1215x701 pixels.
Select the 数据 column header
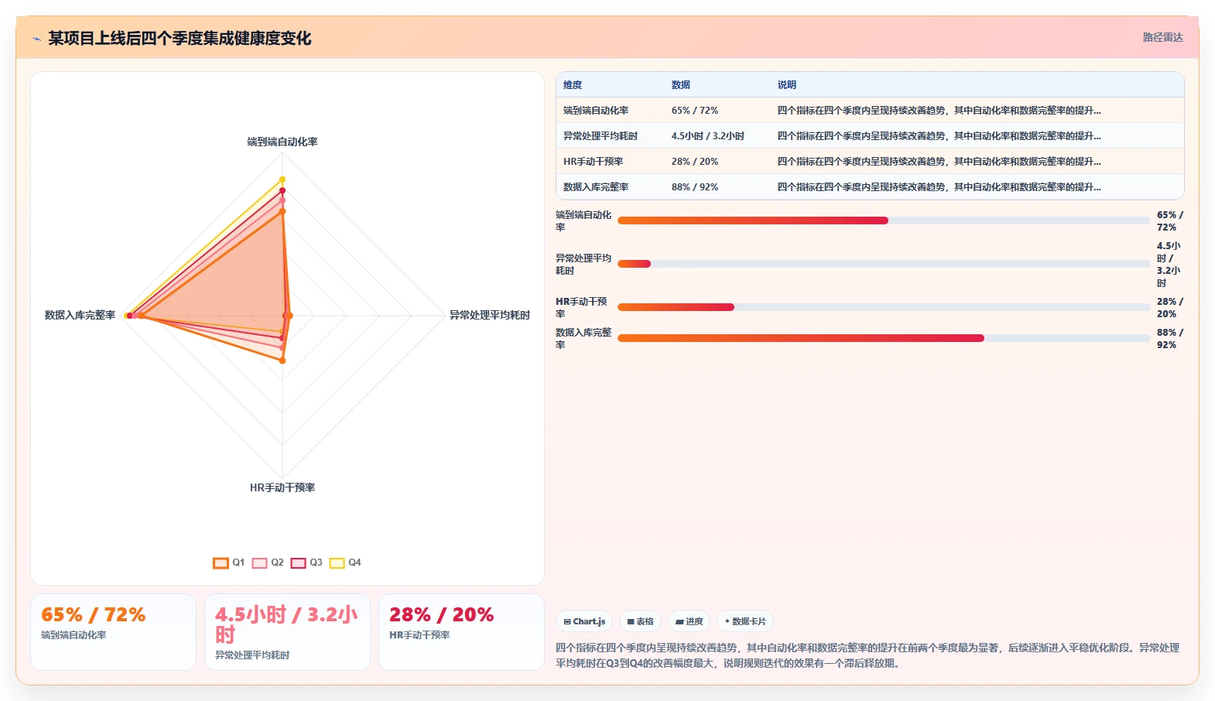(681, 85)
